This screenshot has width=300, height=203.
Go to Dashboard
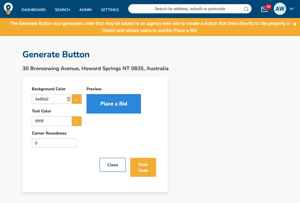click(x=33, y=10)
